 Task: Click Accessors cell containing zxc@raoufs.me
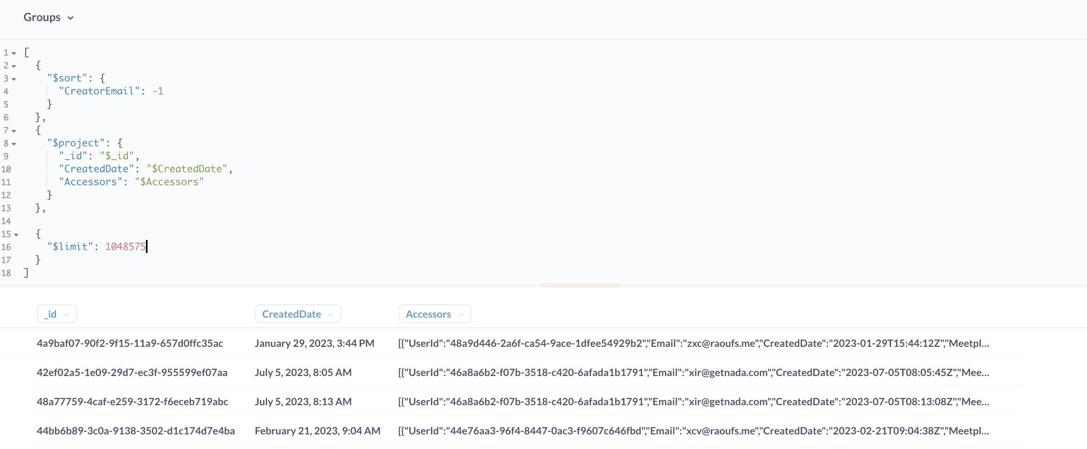click(693, 344)
